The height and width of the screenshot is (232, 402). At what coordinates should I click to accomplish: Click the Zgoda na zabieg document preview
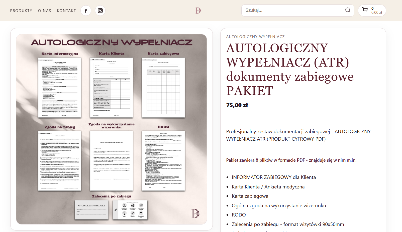pos(60,161)
